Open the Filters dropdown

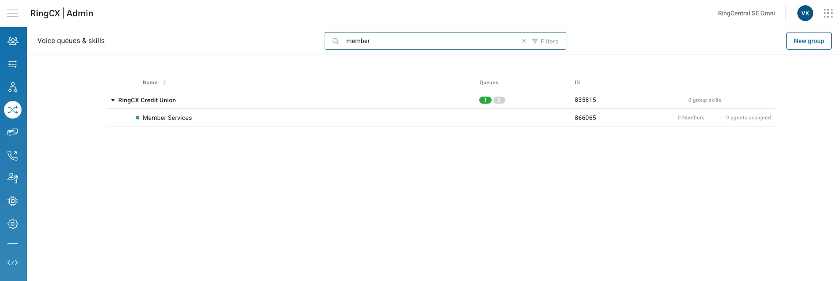pos(545,41)
